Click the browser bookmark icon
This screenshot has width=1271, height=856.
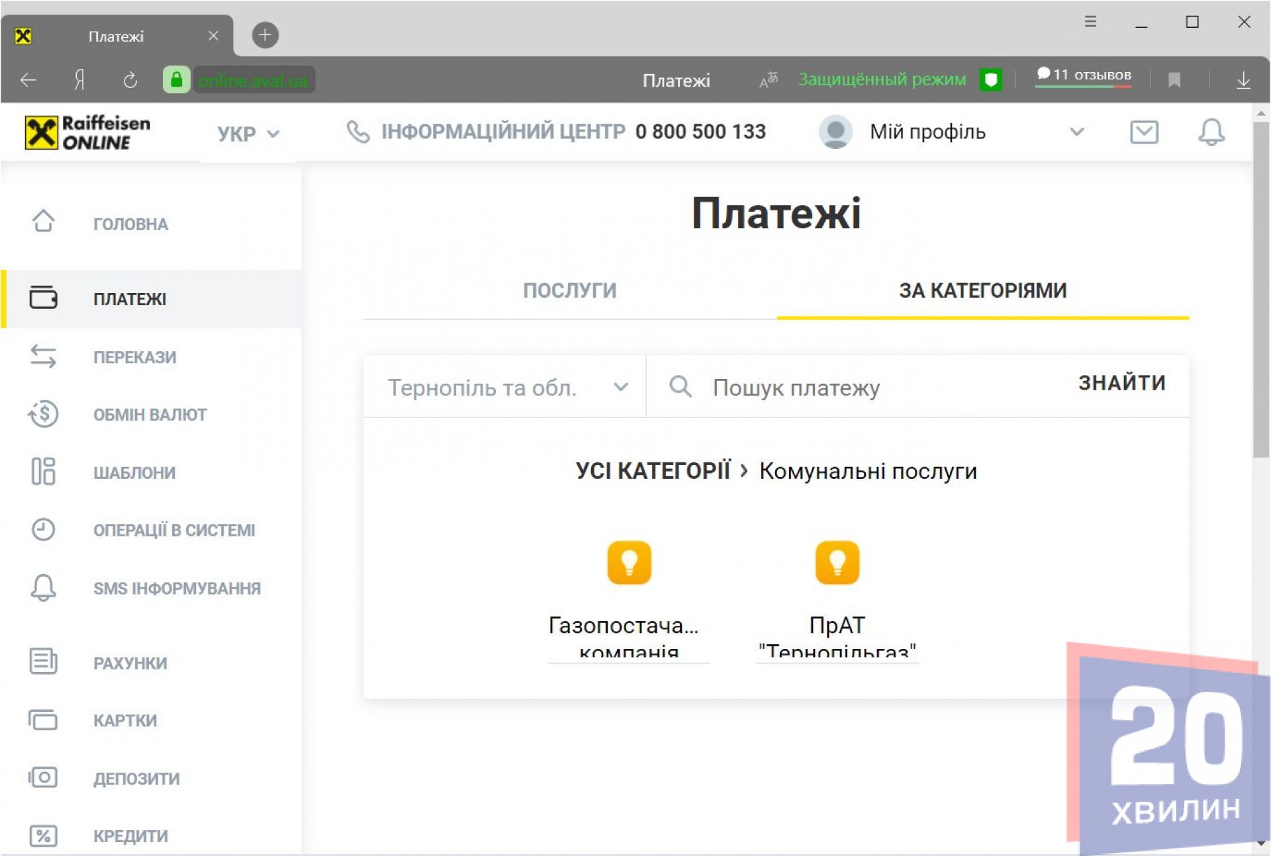click(x=1174, y=80)
